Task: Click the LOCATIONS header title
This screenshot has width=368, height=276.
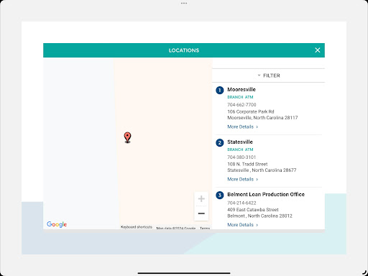Action: tap(184, 50)
